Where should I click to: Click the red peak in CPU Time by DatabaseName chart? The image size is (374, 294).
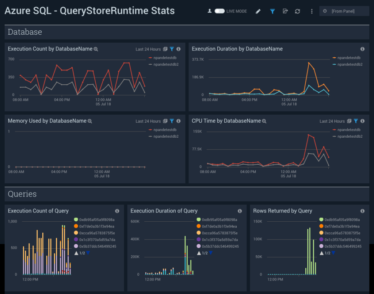pyautogui.click(x=308, y=135)
